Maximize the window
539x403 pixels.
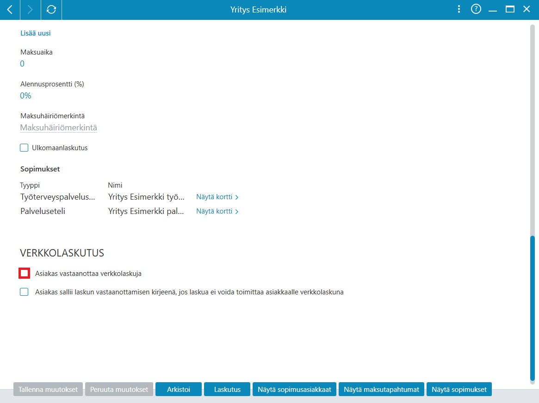(510, 9)
